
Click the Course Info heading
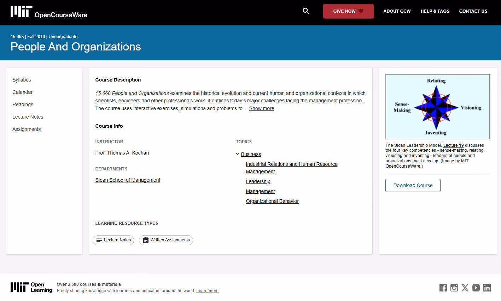pos(109,126)
